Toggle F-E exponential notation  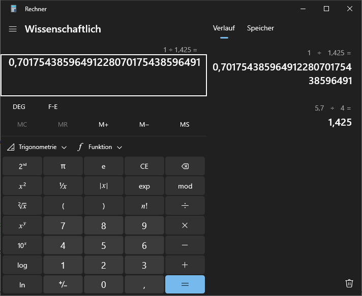53,107
